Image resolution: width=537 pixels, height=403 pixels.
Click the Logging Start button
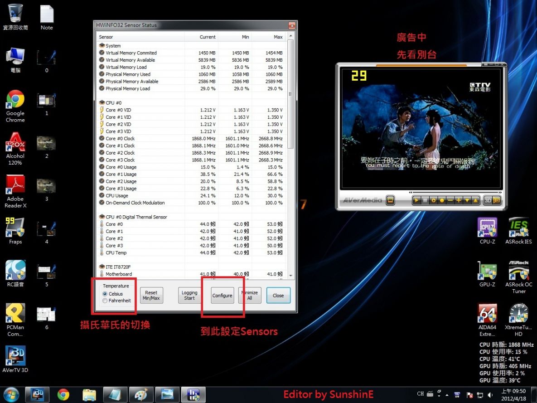pos(189,296)
